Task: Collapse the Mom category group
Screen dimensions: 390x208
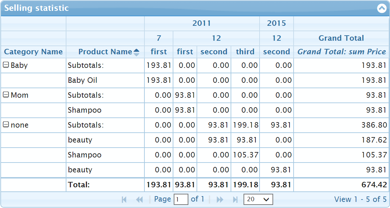Action: point(6,94)
